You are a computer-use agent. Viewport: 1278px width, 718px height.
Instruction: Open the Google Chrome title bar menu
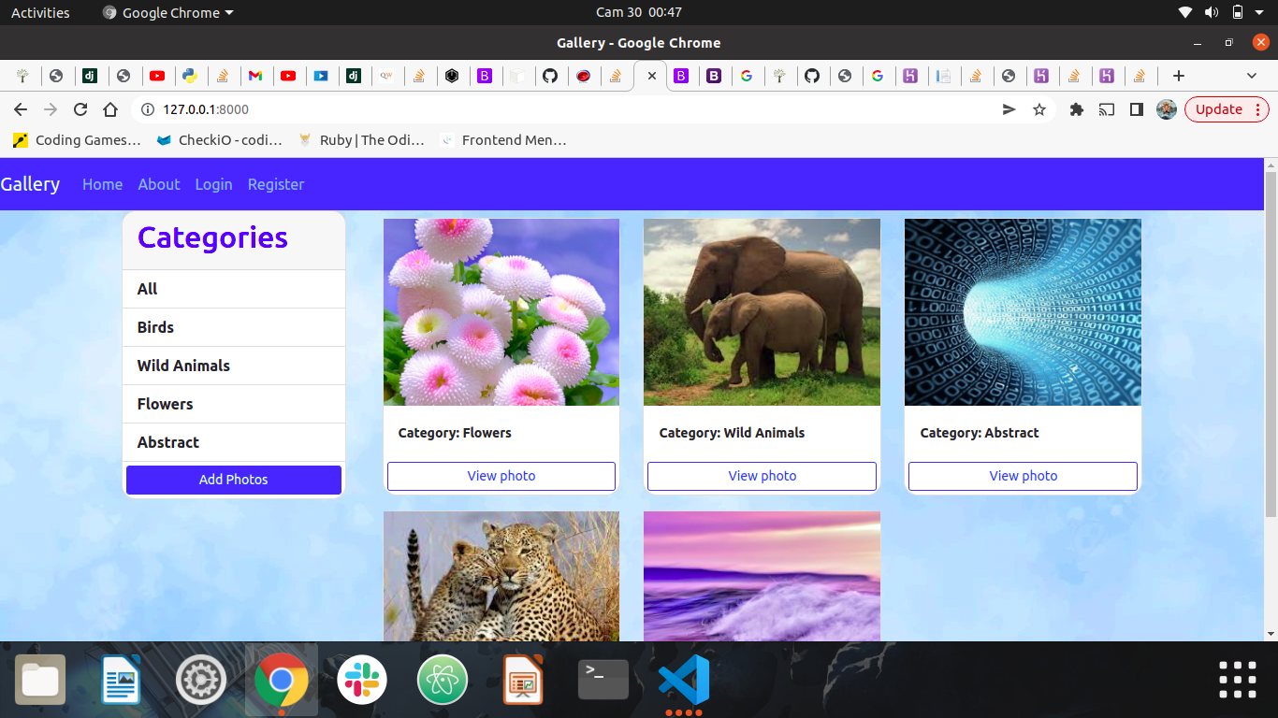(167, 12)
